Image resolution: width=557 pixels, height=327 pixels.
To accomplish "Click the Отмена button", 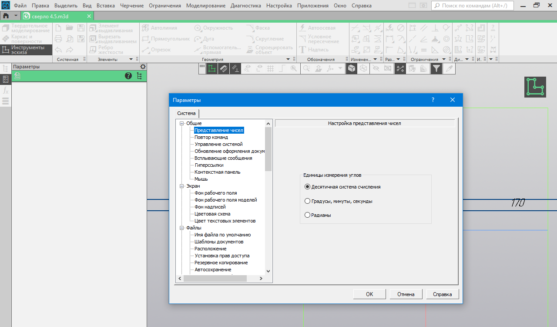I will tap(406, 294).
